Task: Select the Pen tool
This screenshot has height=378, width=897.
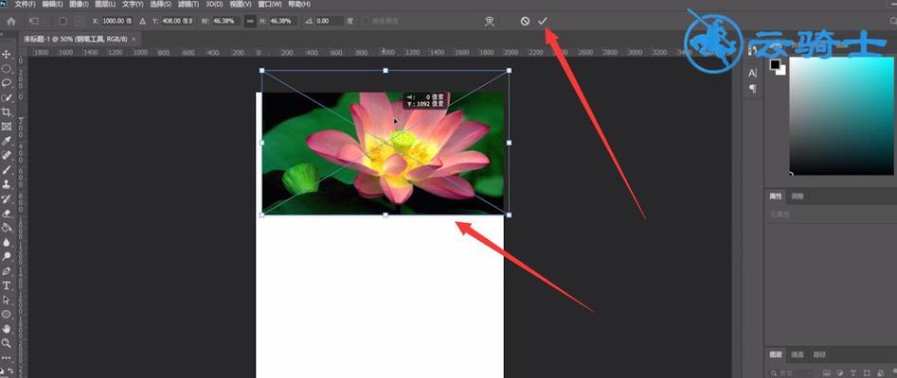Action: click(7, 270)
